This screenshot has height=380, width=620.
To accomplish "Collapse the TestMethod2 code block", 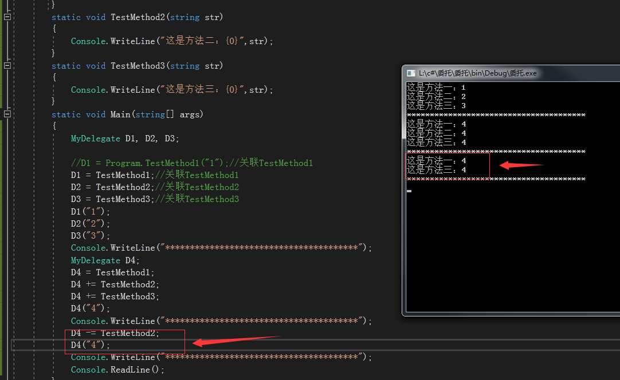I will pyautogui.click(x=7, y=17).
